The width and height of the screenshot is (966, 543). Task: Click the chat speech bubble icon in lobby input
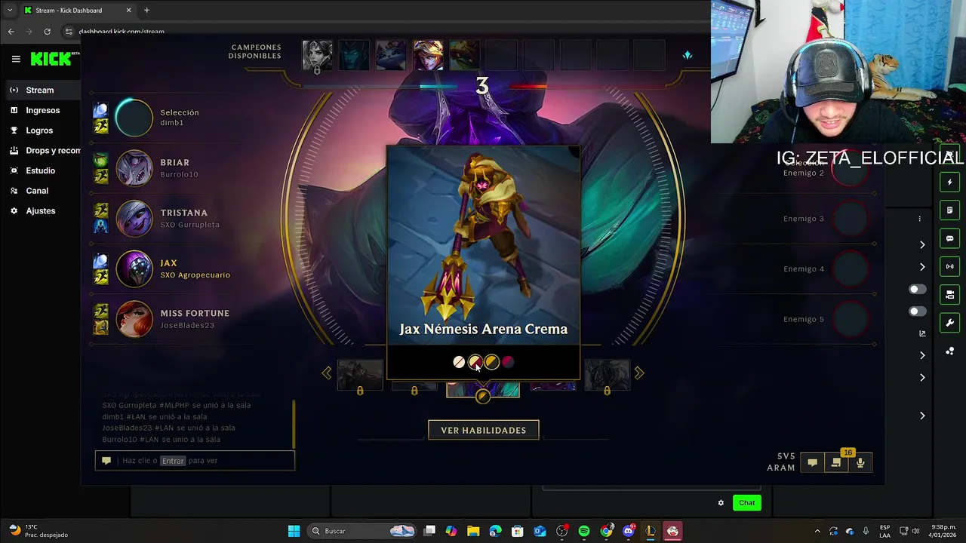[x=106, y=461]
